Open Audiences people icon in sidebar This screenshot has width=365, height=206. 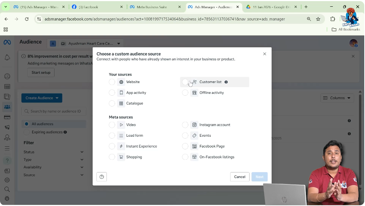[7, 107]
